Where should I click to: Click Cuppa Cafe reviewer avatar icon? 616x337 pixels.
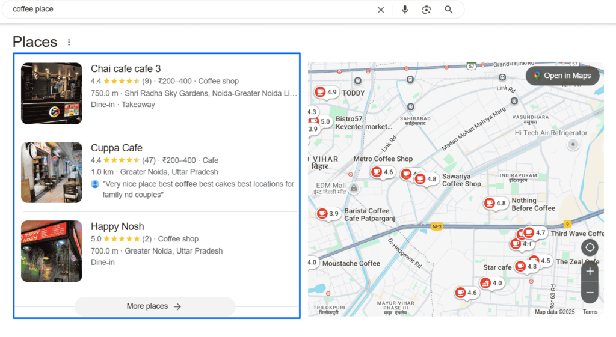[x=94, y=184]
